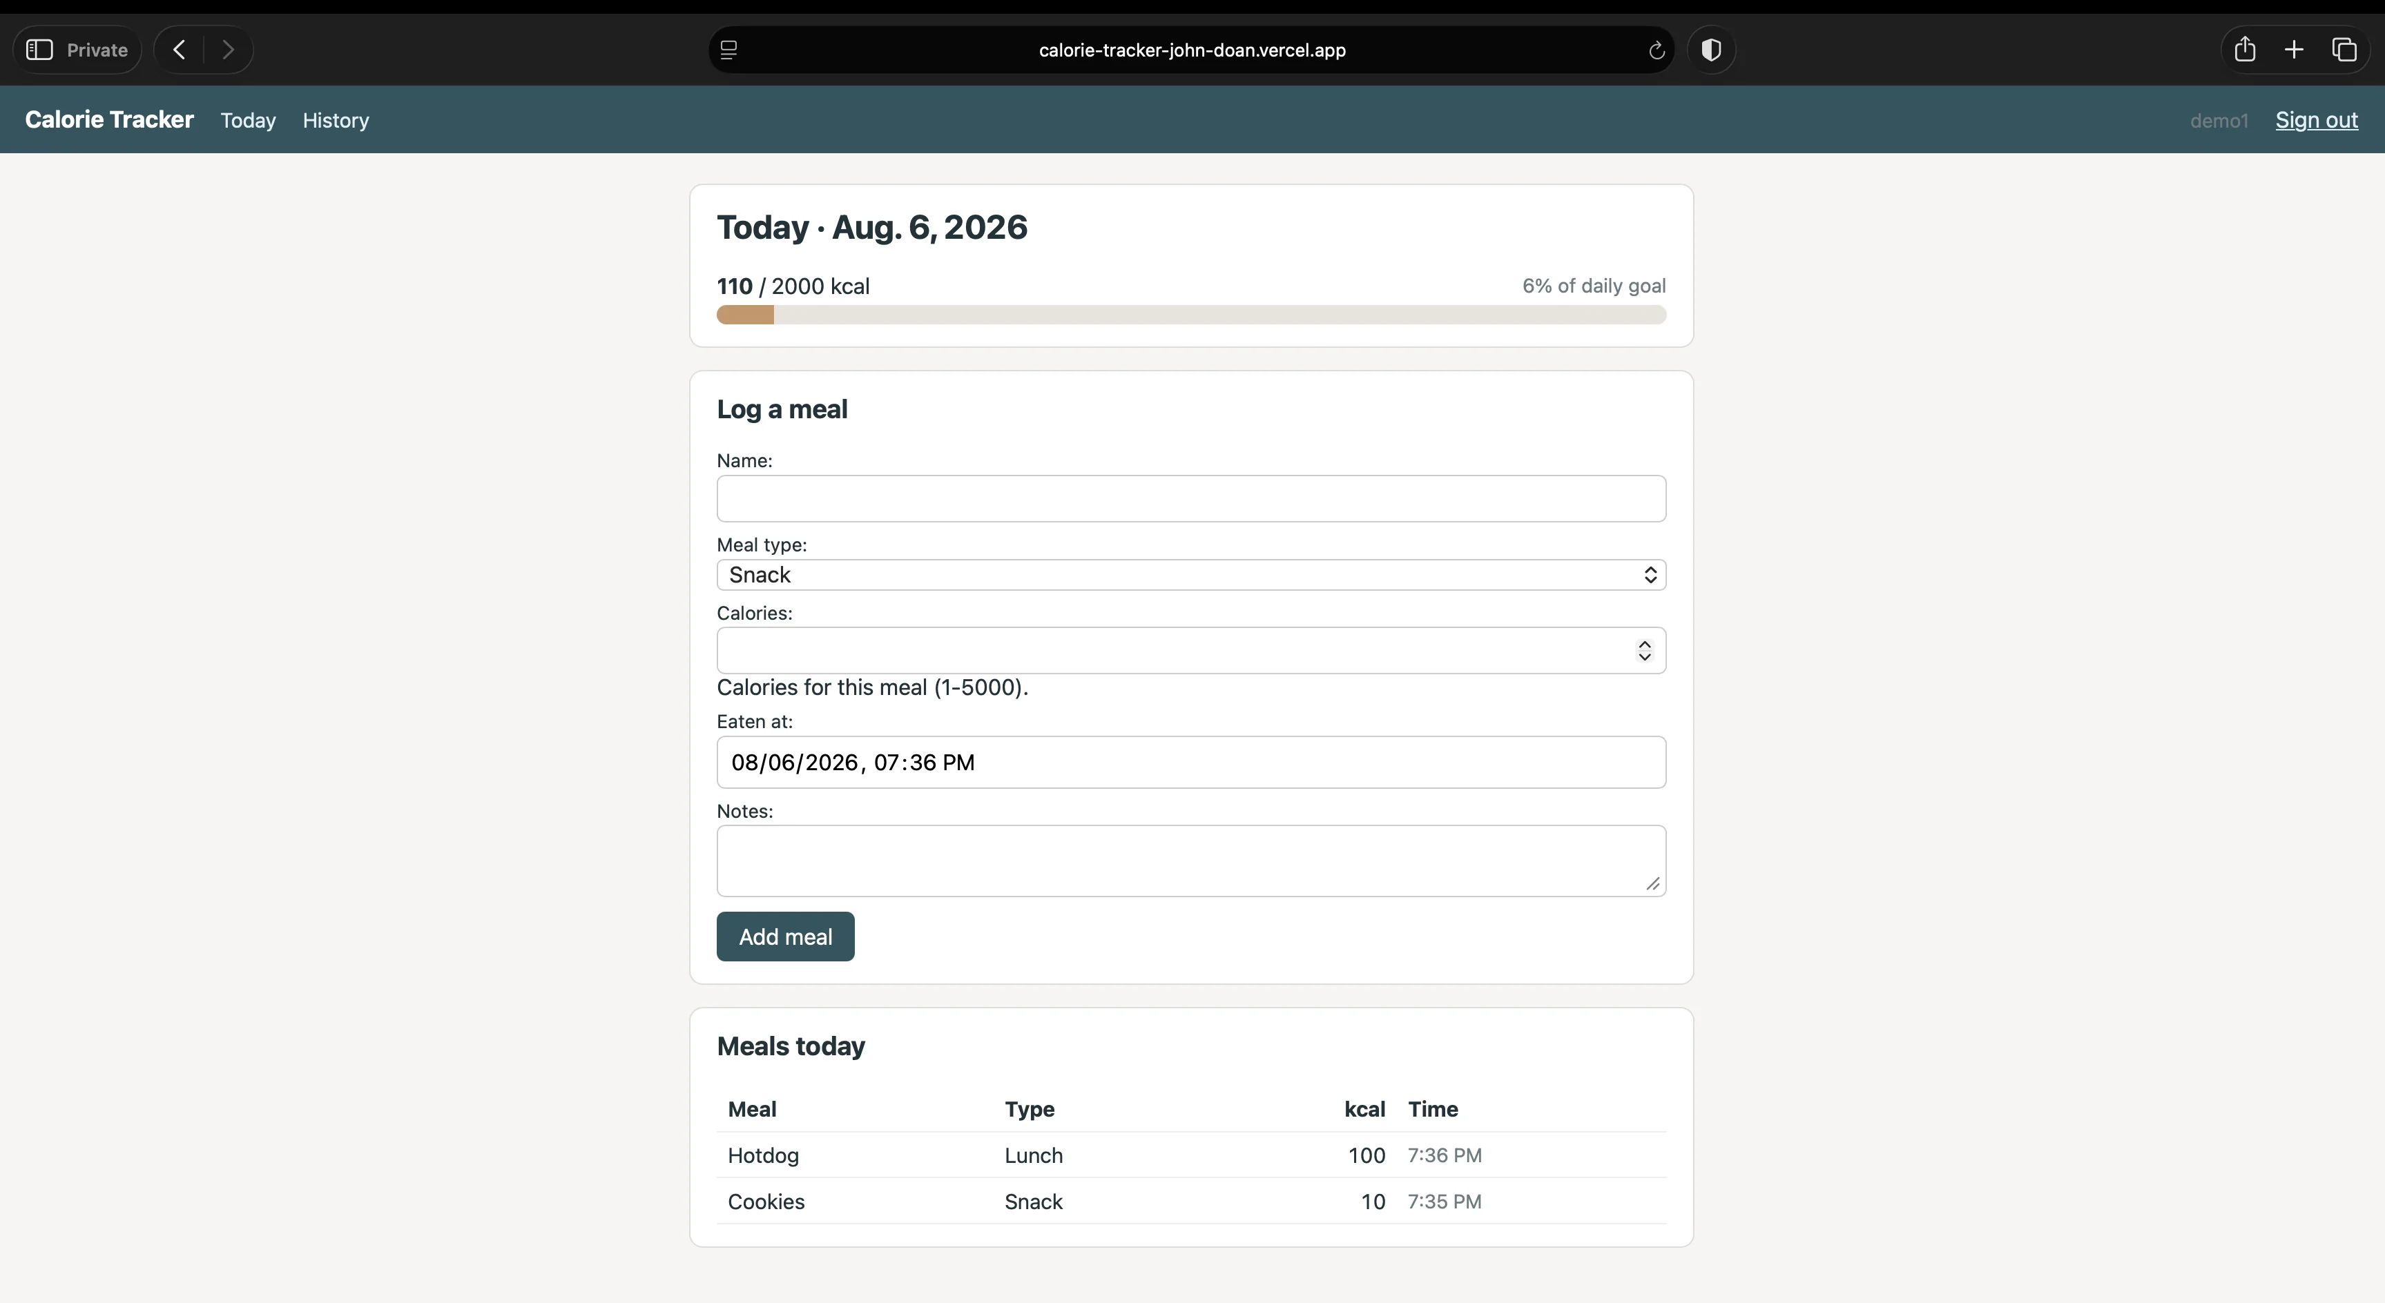Click the Eaten at date-time field

(x=1190, y=763)
